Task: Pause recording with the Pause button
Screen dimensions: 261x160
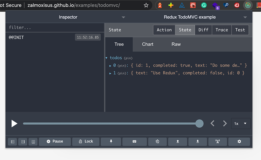Action: (55, 142)
